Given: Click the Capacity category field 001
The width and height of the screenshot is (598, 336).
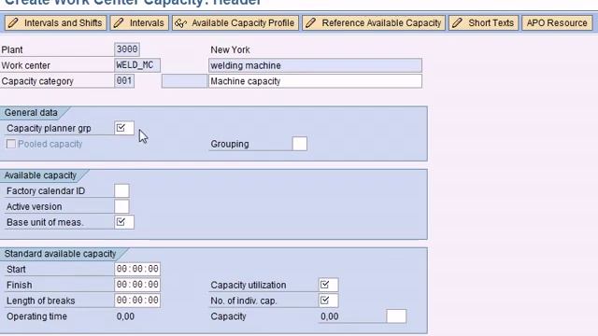Looking at the screenshot, I should pos(124,81).
